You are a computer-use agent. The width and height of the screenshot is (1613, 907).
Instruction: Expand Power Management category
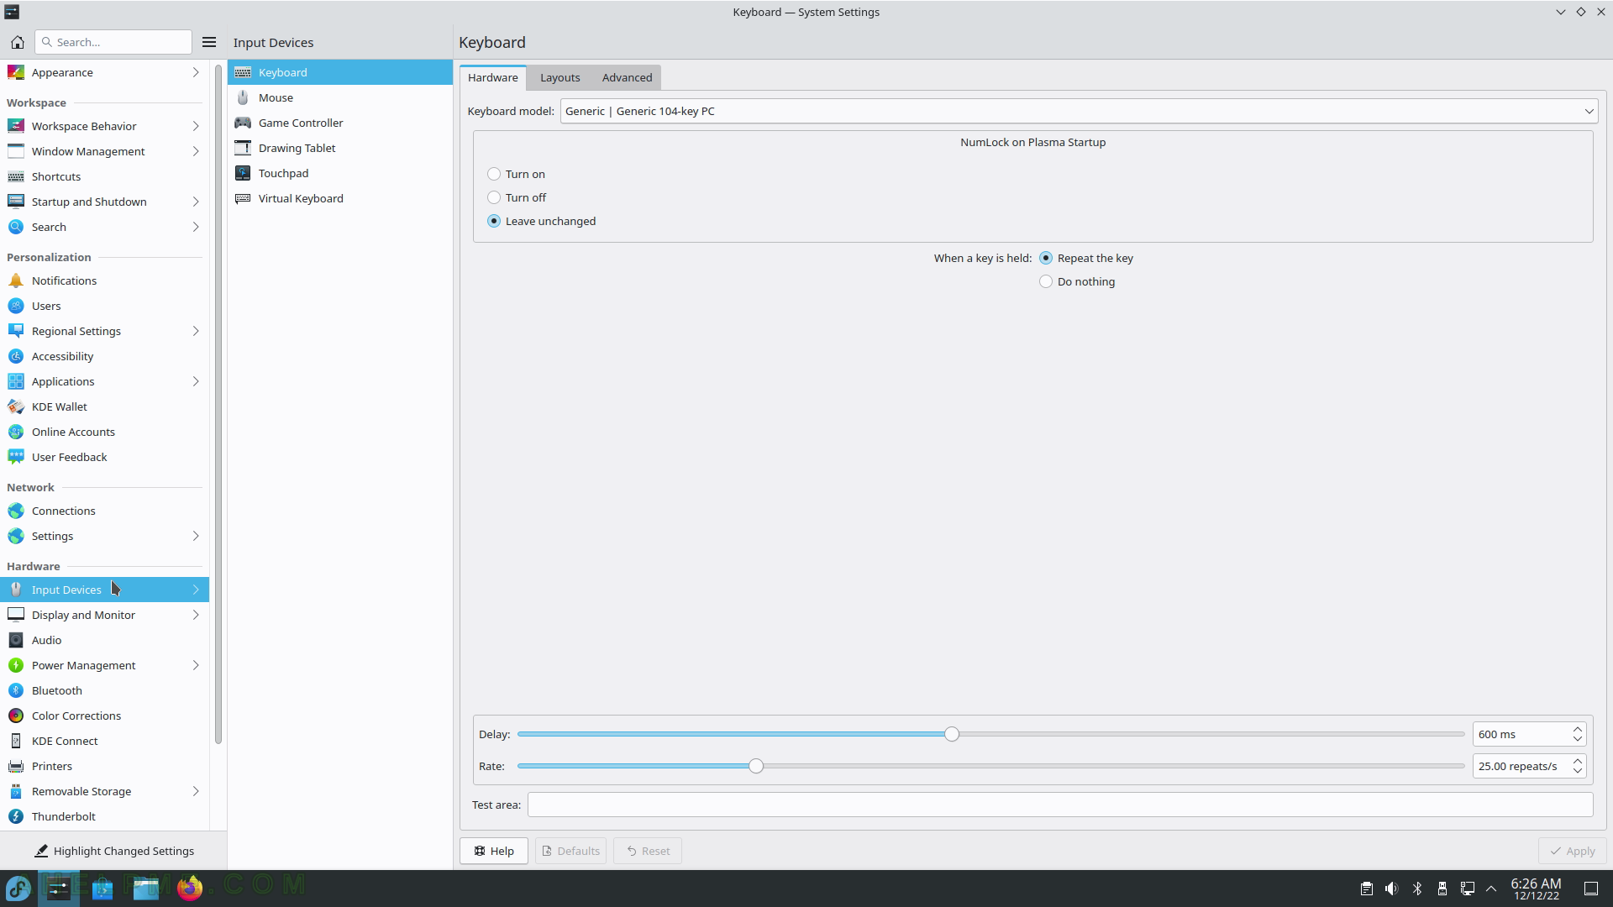click(x=104, y=665)
